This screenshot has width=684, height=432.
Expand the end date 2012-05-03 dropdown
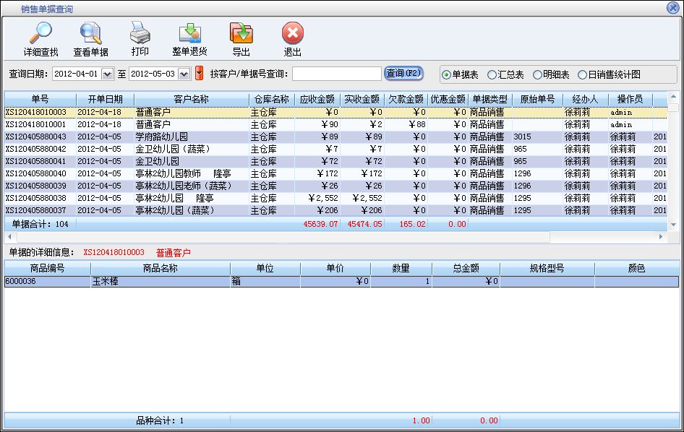pos(184,74)
